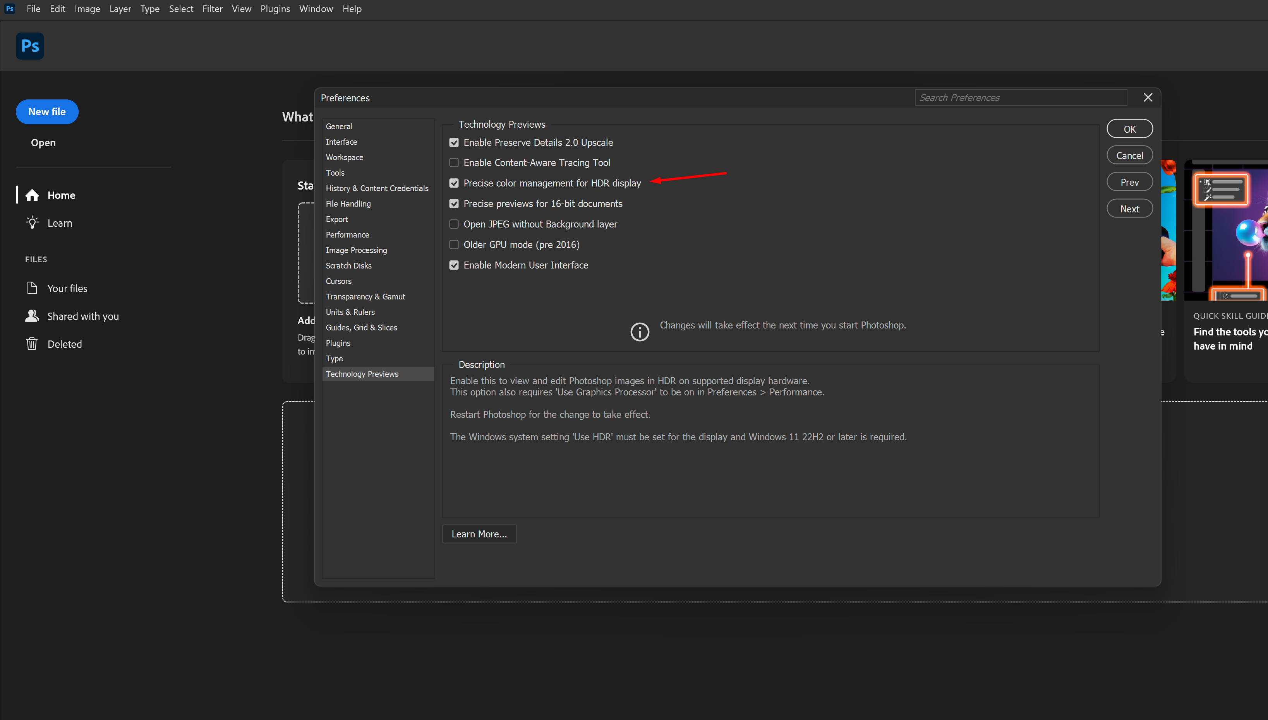This screenshot has height=720, width=1268.
Task: Close the Preferences dialog with the X
Action: pos(1148,97)
